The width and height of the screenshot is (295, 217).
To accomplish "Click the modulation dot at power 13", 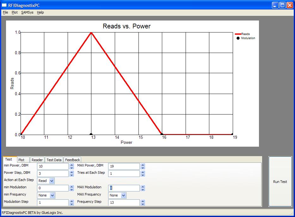I will [x=91, y=134].
